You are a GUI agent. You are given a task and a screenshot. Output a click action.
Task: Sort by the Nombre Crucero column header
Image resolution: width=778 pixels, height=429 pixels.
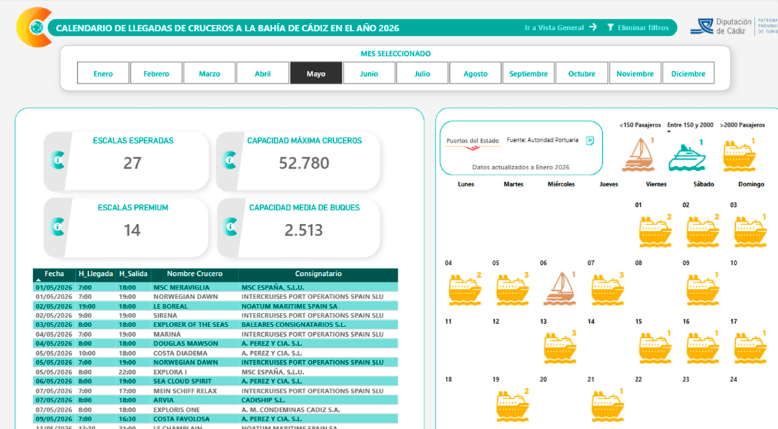click(x=194, y=274)
